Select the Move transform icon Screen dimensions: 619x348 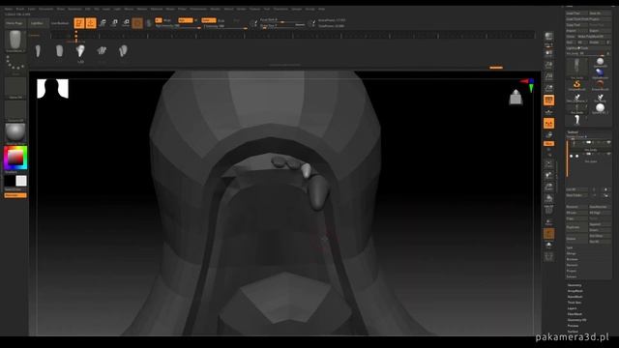click(x=103, y=23)
